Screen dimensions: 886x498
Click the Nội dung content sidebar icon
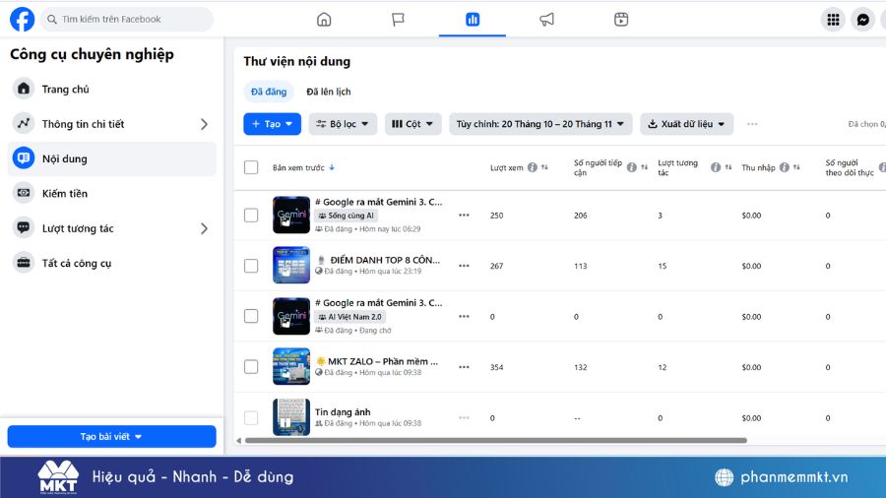[24, 158]
